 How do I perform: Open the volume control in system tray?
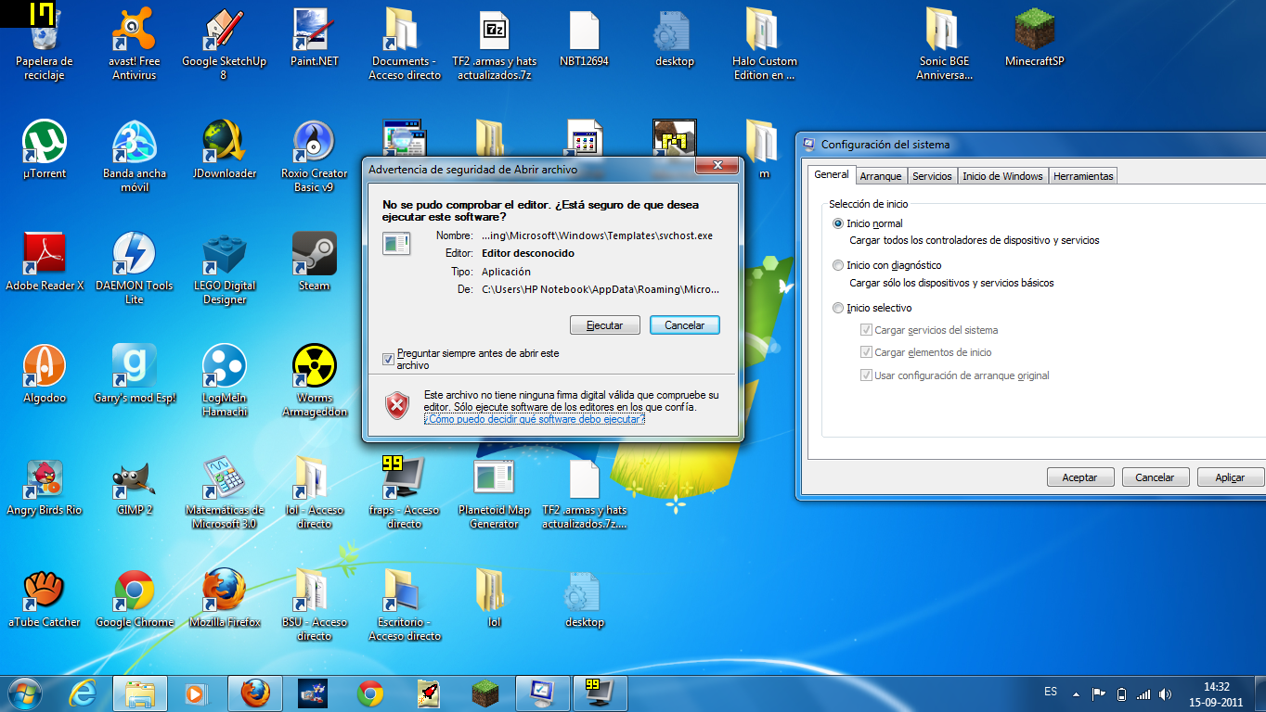point(1165,693)
